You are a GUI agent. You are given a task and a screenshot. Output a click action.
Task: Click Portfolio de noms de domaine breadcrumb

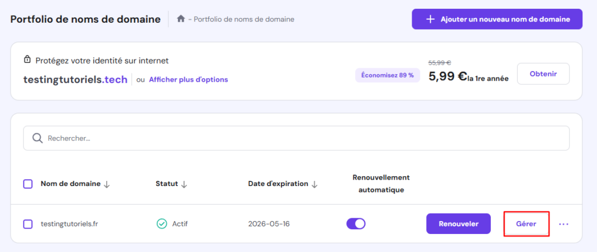pyautogui.click(x=244, y=19)
